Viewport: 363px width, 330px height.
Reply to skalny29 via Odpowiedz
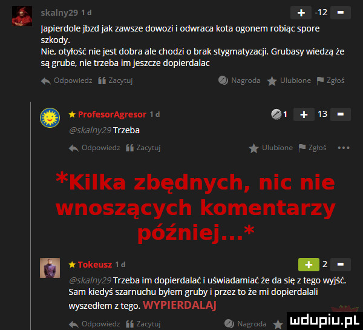pos(67,81)
